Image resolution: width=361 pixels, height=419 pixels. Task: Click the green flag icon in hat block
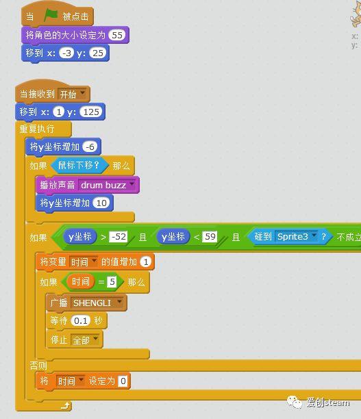[x=51, y=15]
